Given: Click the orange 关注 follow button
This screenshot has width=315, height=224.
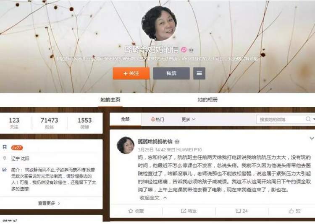Looking at the screenshot, I should click(x=131, y=73).
